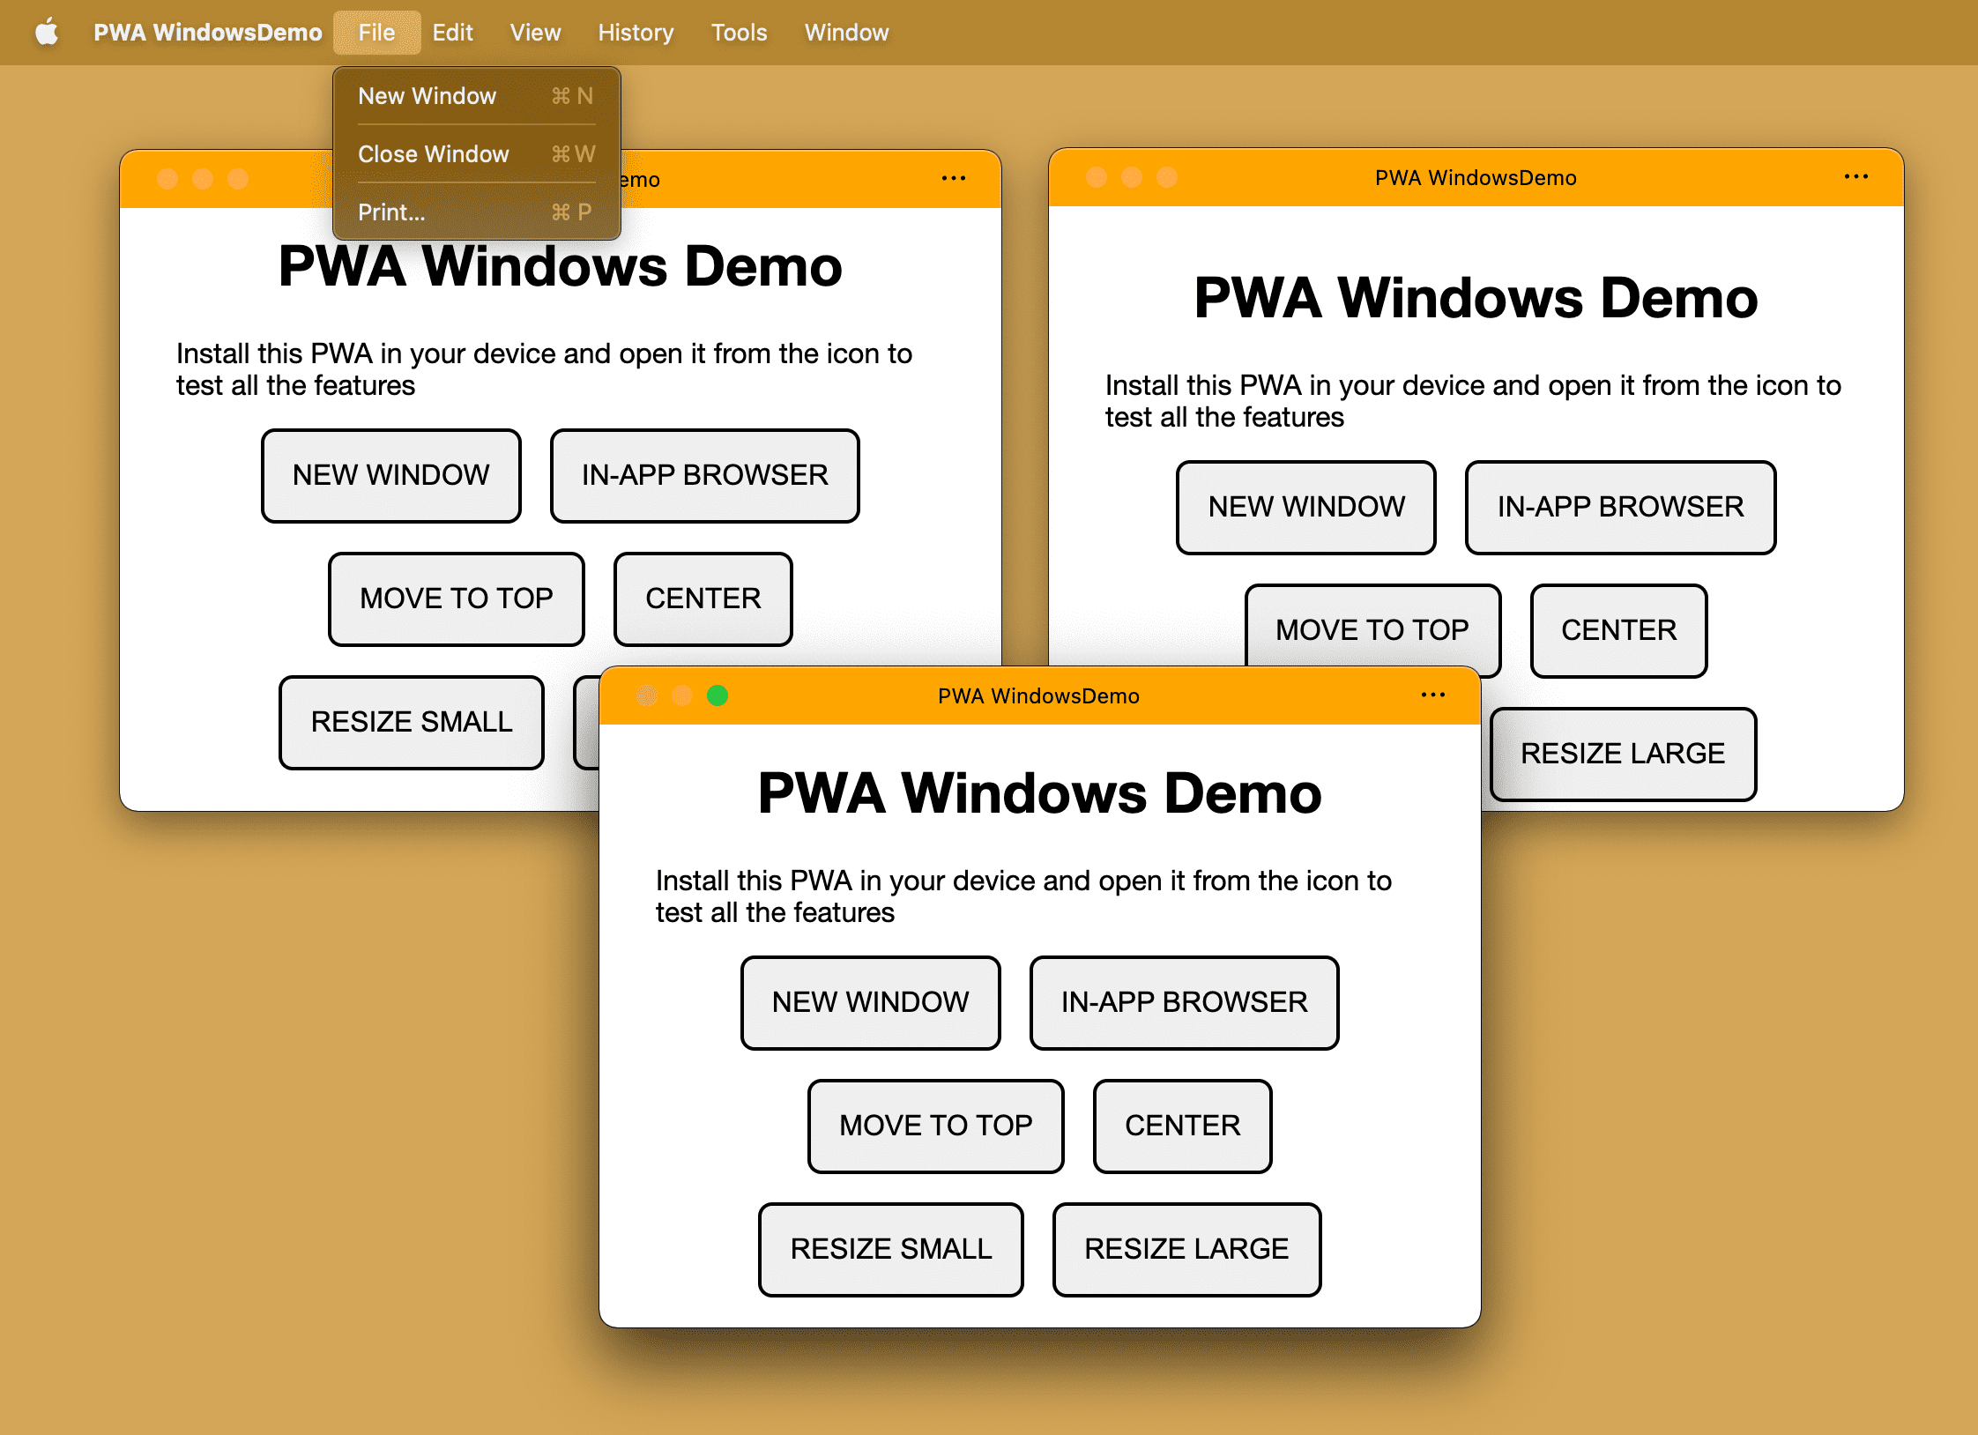Image resolution: width=1978 pixels, height=1435 pixels.
Task: Select the MOVE TO TOP option in foreground
Action: [x=935, y=1125]
